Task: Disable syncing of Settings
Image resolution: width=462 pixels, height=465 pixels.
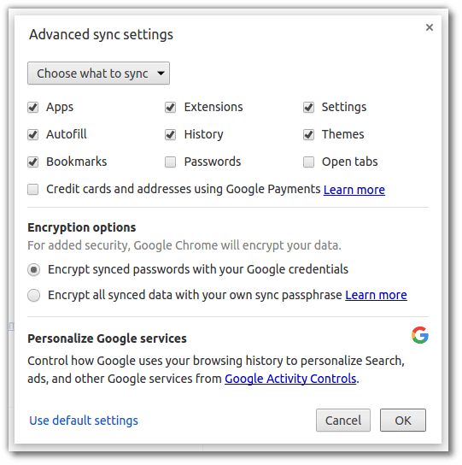Action: 308,107
